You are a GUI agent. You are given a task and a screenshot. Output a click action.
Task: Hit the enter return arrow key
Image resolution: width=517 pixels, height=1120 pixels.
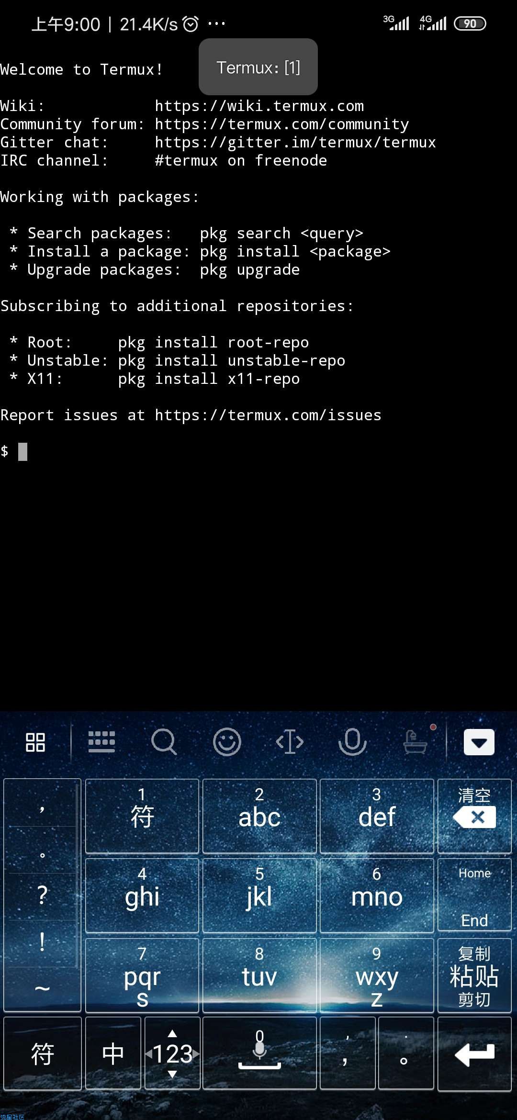pos(474,1053)
